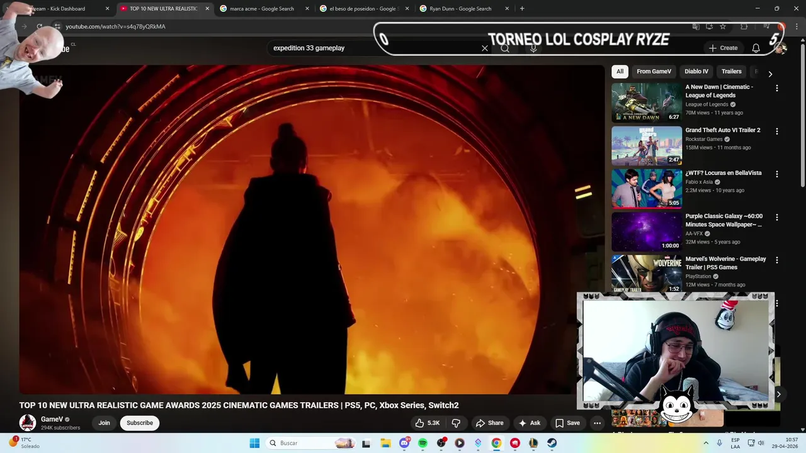This screenshot has width=806, height=453.
Task: Open Chrome extensions puzzle icon
Action: [x=744, y=26]
